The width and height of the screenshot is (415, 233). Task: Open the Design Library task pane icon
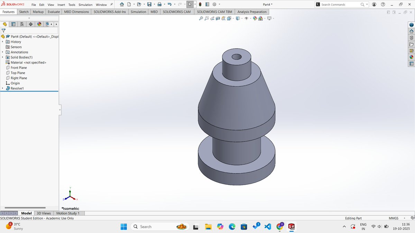[411, 38]
